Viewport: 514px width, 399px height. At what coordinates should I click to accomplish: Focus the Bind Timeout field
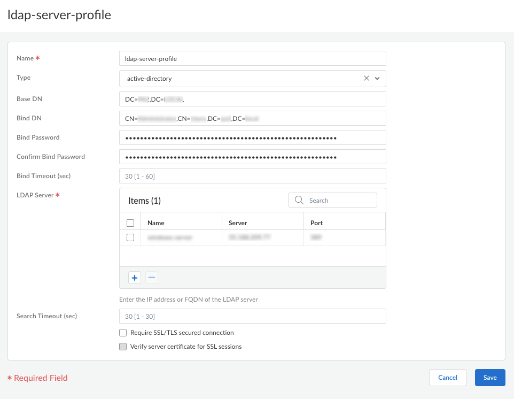[252, 176]
